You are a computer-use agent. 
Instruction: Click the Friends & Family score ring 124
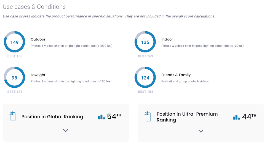pos(145,78)
